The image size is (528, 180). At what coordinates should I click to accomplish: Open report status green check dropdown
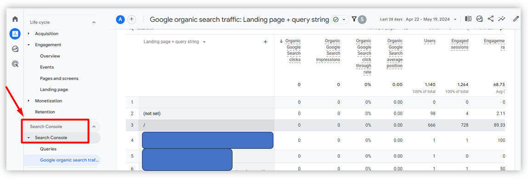tap(339, 19)
